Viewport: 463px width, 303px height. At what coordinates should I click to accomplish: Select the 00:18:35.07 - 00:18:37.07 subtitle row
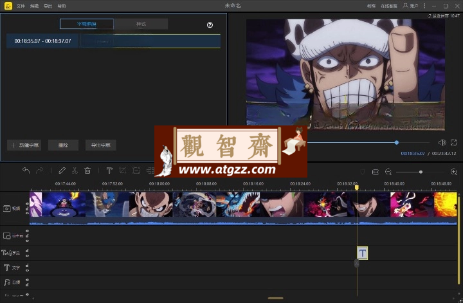(x=113, y=41)
